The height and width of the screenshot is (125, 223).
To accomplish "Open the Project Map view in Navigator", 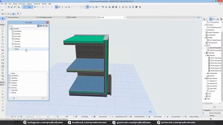I will [x=211, y=19].
